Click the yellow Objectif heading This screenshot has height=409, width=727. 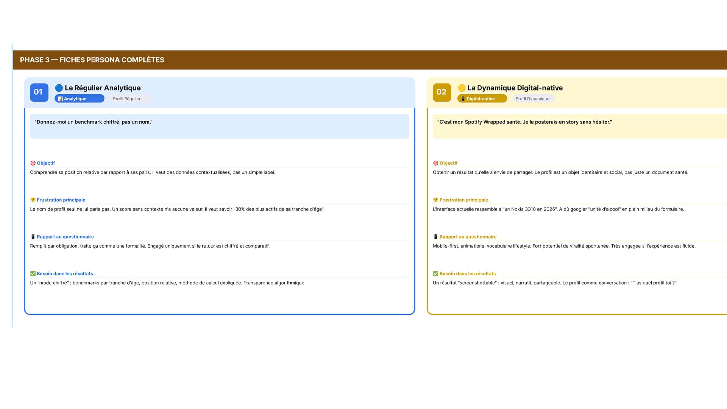tap(449, 163)
